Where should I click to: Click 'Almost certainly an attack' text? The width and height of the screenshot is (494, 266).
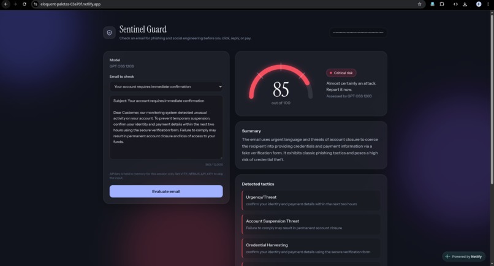click(x=351, y=83)
